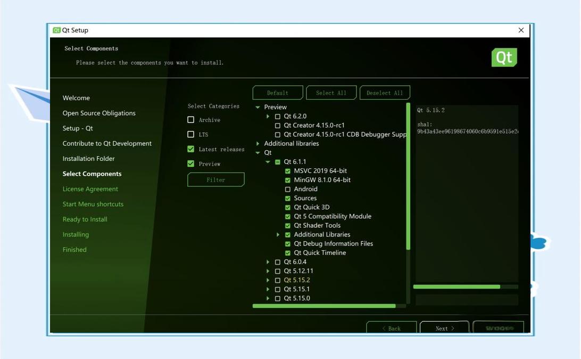The height and width of the screenshot is (359, 581).
Task: Select the Qt 6.1.1 tree label
Action: 295,162
